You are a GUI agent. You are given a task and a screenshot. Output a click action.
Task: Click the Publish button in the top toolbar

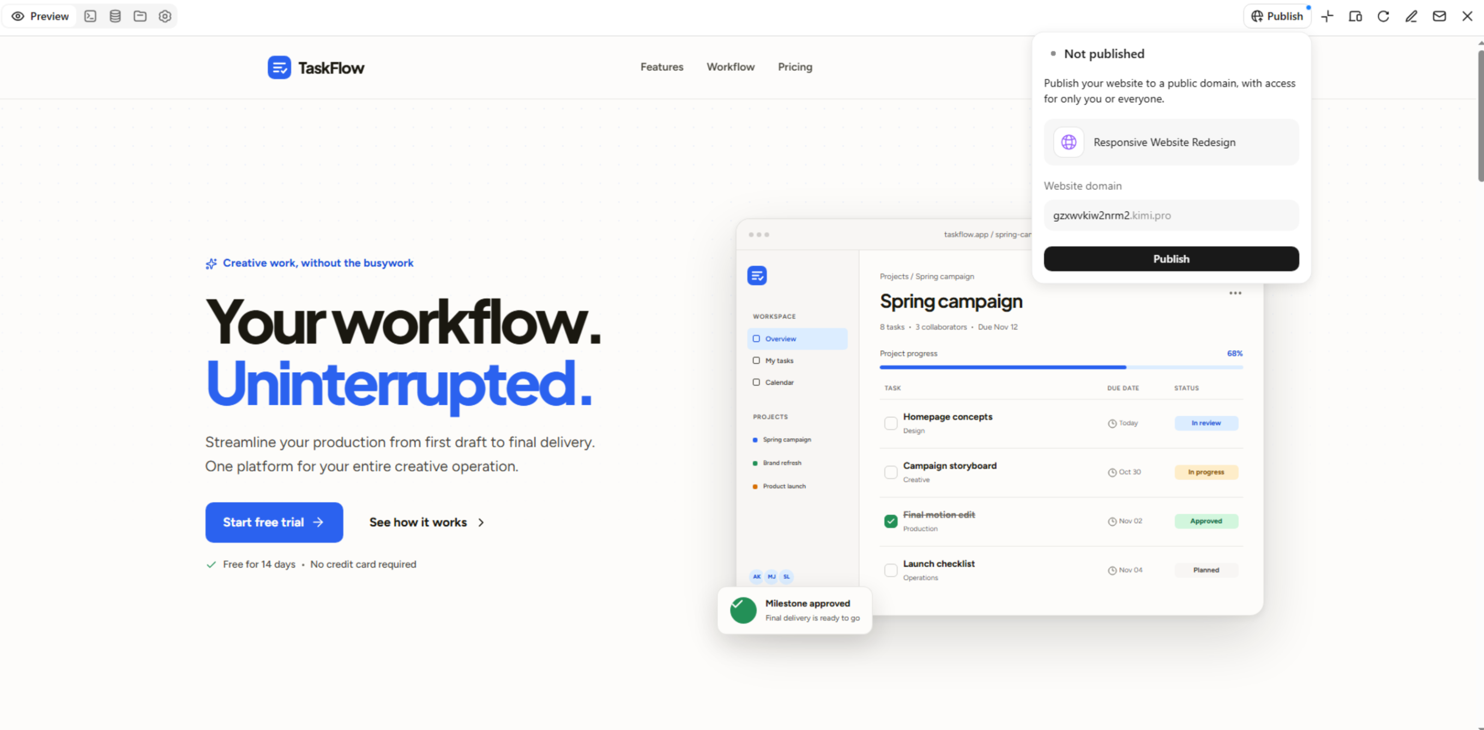(1277, 16)
